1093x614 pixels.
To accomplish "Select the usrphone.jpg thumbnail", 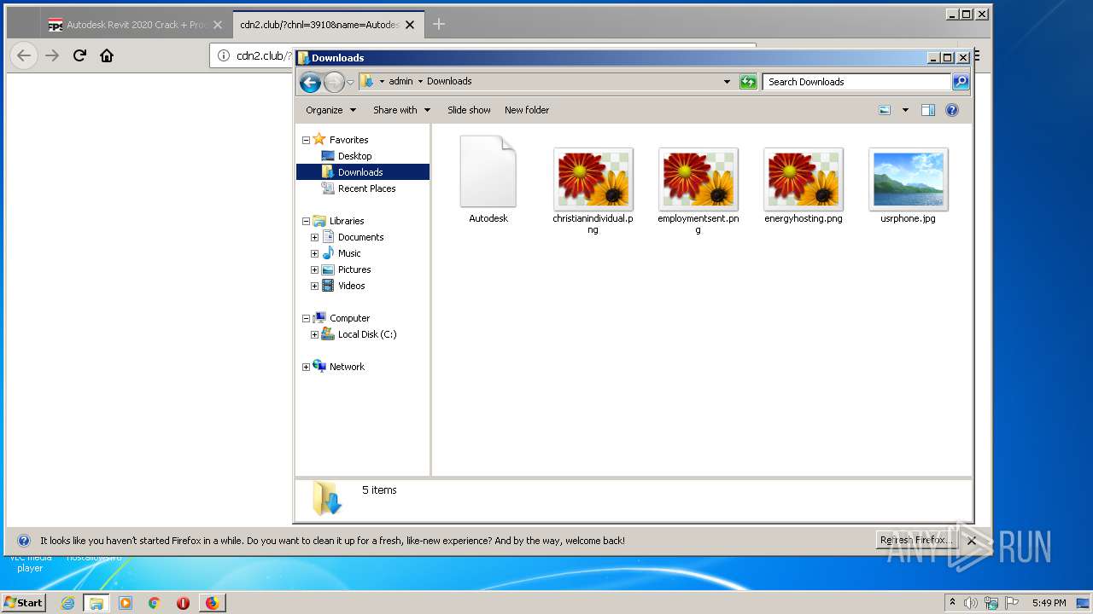I will point(908,179).
